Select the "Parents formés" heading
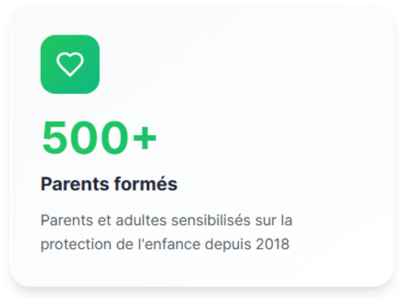This screenshot has height=298, width=402. pyautogui.click(x=109, y=184)
